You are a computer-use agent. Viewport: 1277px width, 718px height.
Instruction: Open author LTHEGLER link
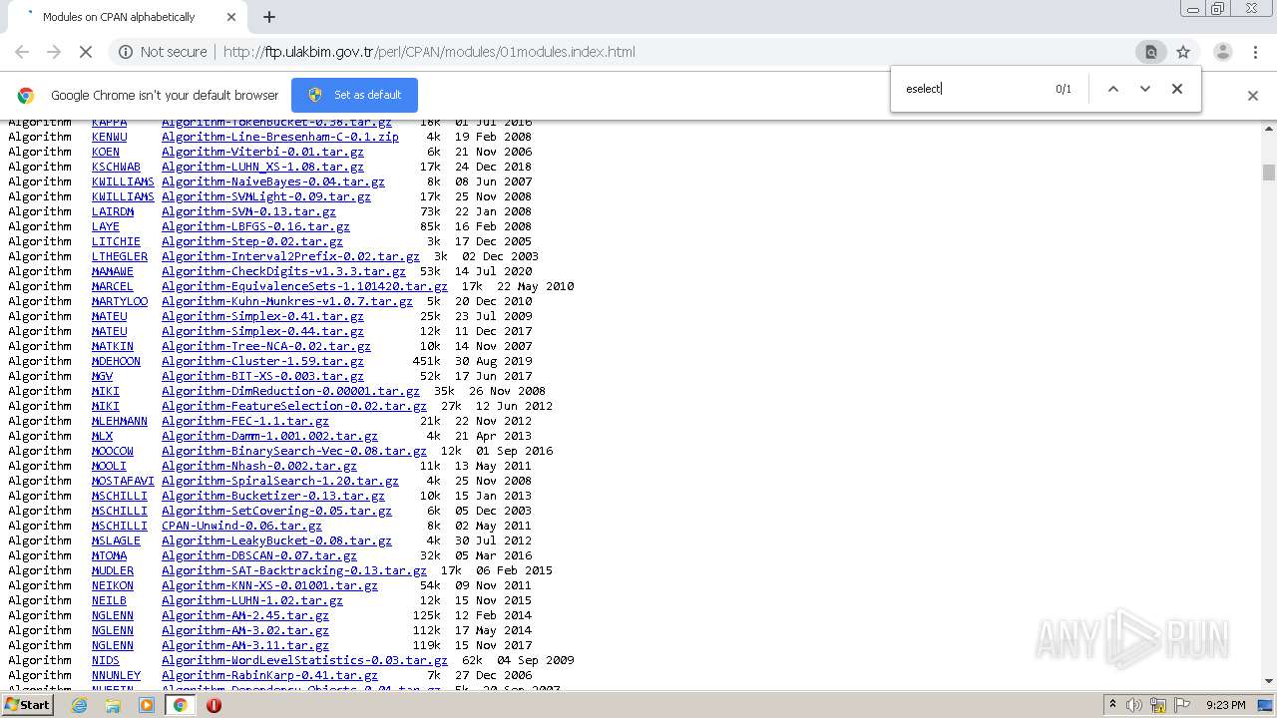coord(120,256)
